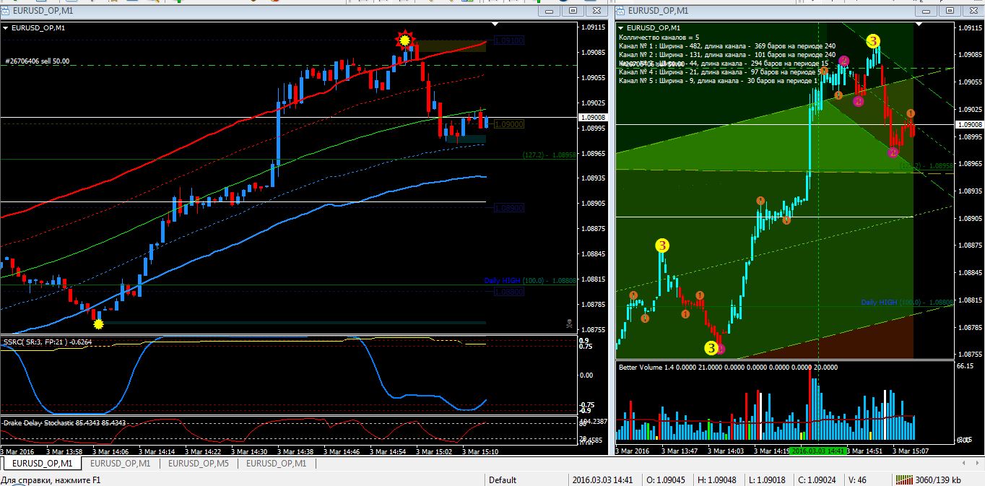Click the highlighted 2016.03.03 14:41 time label
Screen dimensions: 985x486
817,451
